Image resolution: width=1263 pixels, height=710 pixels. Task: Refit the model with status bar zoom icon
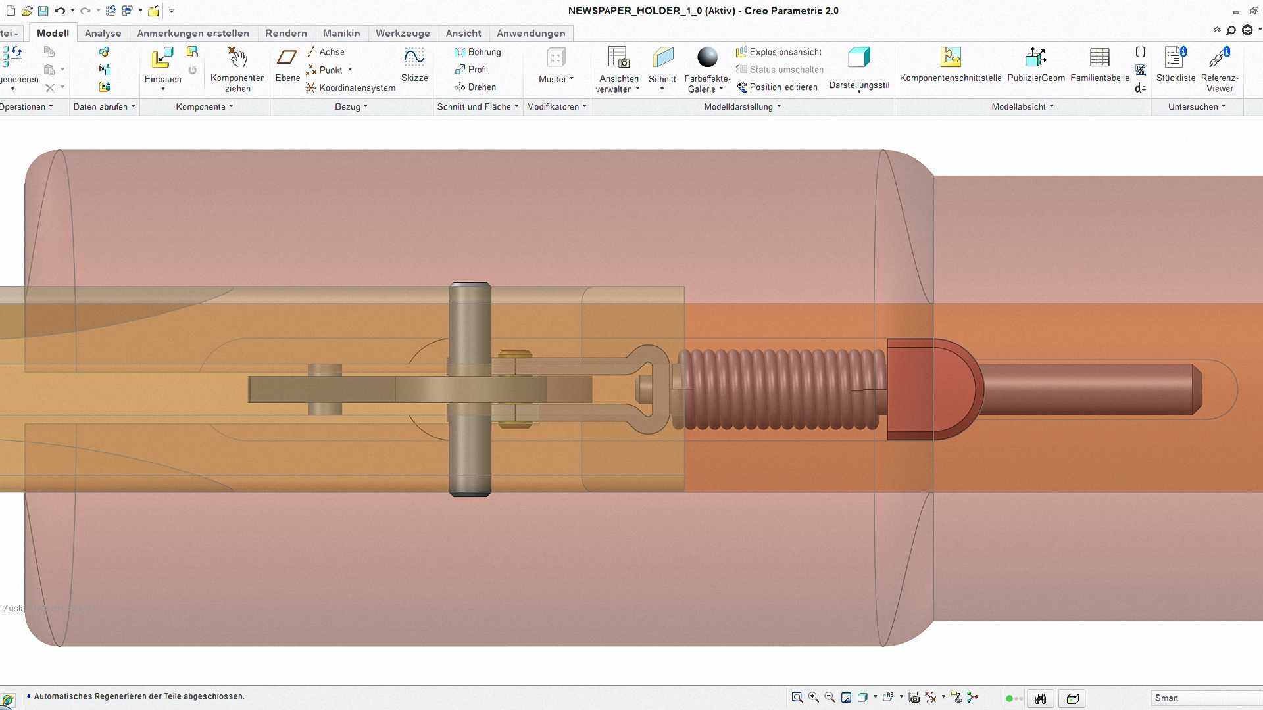click(x=797, y=698)
